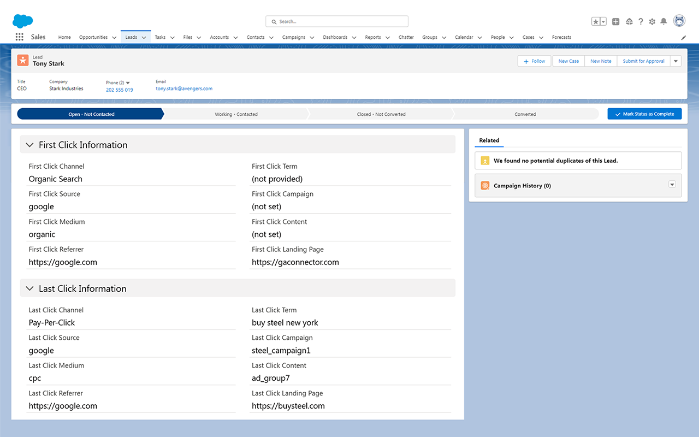Viewport: 699px width, 437px height.
Task: Open the Favorites star icon
Action: tap(596, 21)
